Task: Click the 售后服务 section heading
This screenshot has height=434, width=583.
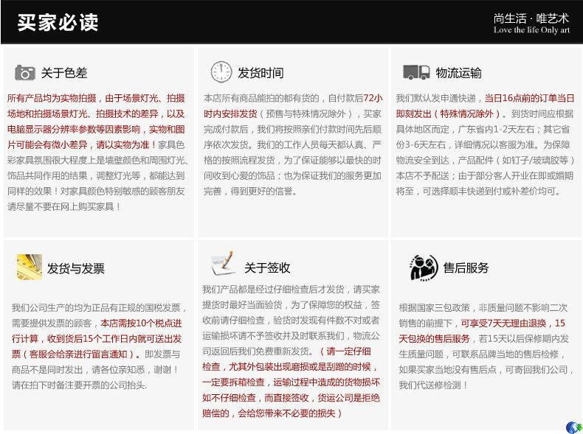Action: pyautogui.click(x=466, y=267)
